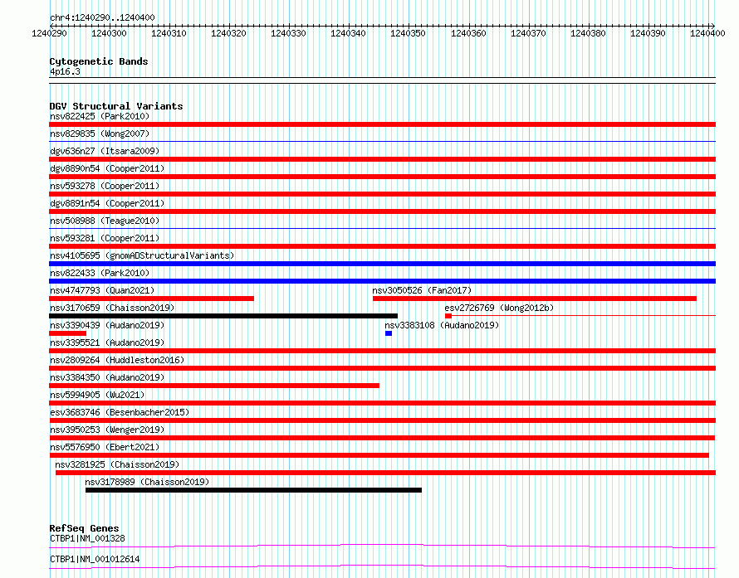The height and width of the screenshot is (578, 739).
Task: Select the dgv636n27 (Itsara2009) label
Action: tap(105, 151)
